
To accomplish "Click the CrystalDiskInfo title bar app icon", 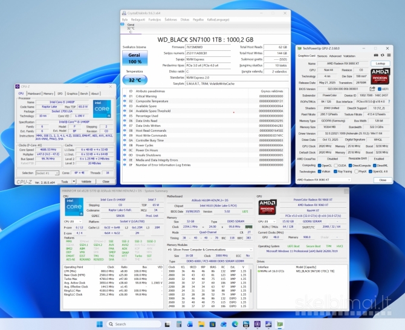I will 125,13.
